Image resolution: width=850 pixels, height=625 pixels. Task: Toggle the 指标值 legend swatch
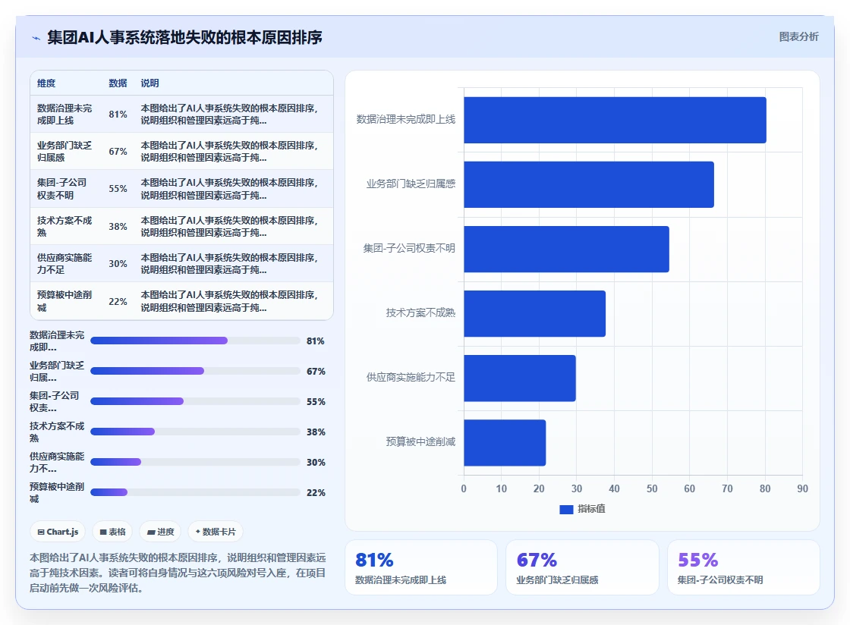tap(566, 509)
